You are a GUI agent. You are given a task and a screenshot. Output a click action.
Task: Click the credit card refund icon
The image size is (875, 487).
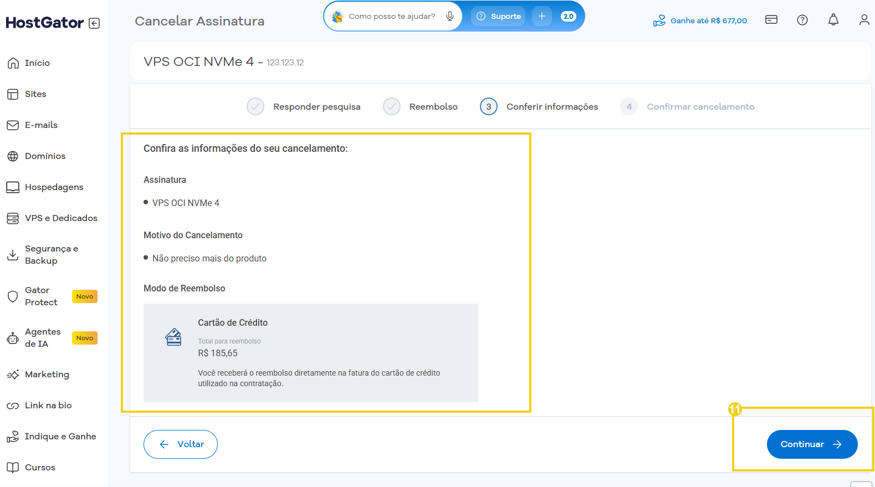click(x=173, y=337)
